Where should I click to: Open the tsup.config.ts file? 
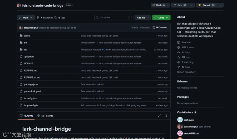tap(31, 105)
